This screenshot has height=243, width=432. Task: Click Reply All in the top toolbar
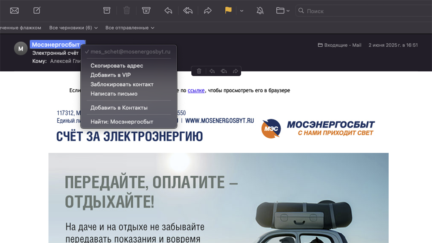point(188,11)
